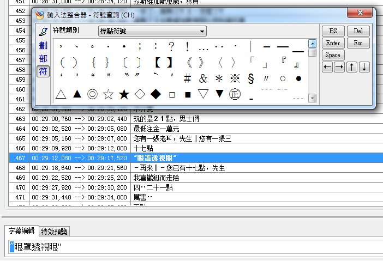Insert the ampersand & symbol

203,78
